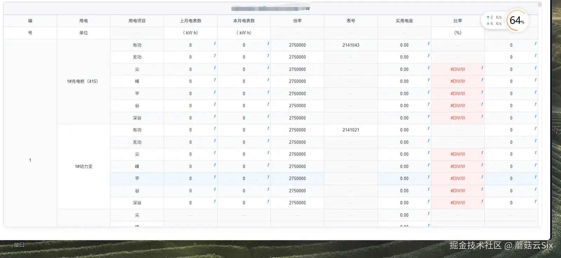Click the network upload/download speed readout
The image size is (561, 258).
coord(494,20)
